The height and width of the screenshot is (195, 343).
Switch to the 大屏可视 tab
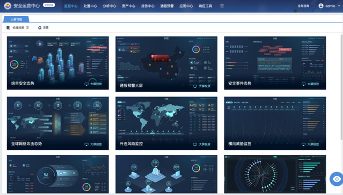tap(16, 19)
